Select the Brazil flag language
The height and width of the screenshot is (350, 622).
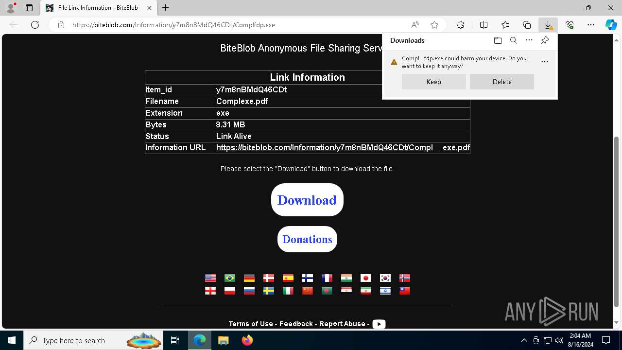click(230, 278)
